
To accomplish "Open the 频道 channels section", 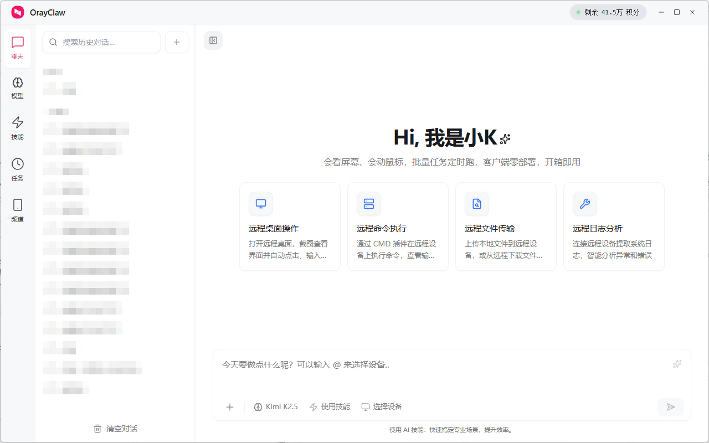I will click(x=18, y=212).
